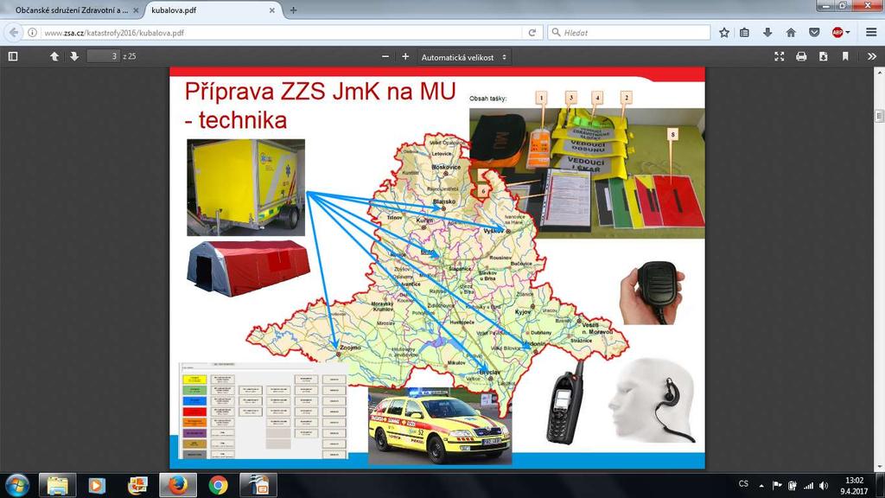The width and height of the screenshot is (885, 498).
Task: Toggle the PDF sidebar panel
Action: [13, 56]
